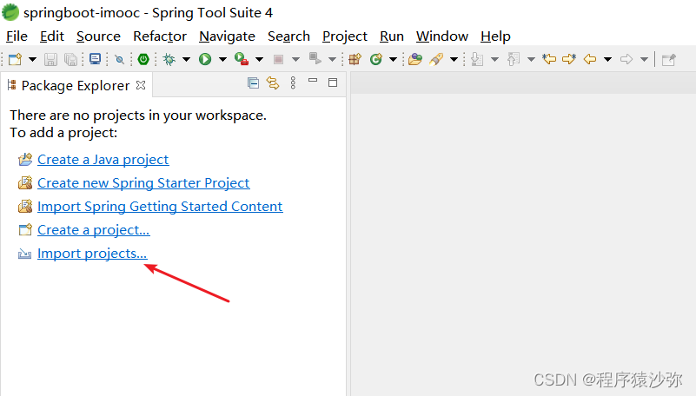Click the Debug bug icon
The image size is (696, 396).
[169, 59]
